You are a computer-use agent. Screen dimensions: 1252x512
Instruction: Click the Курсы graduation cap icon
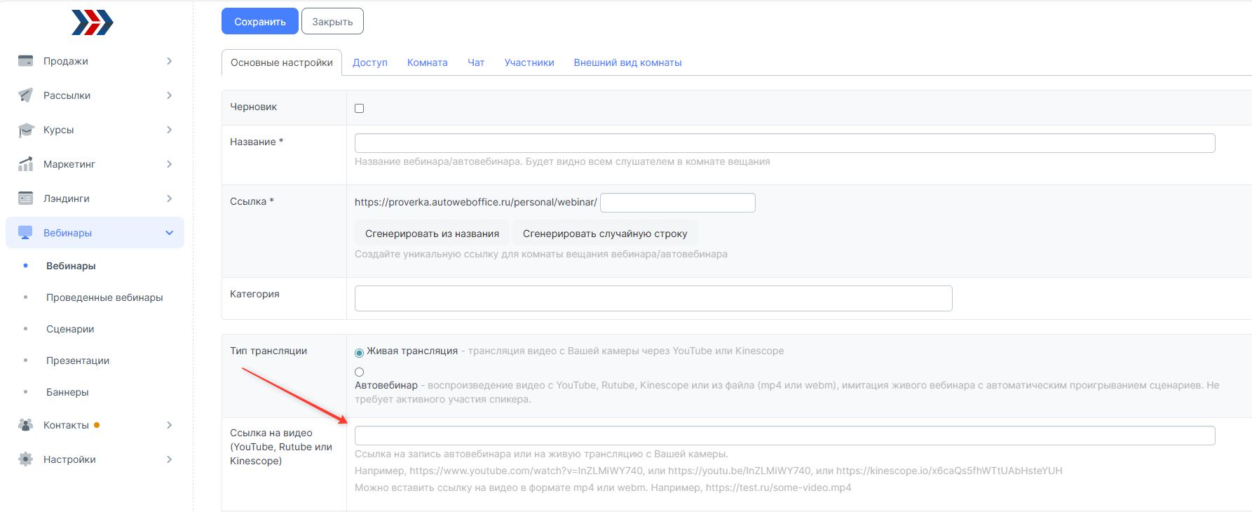[x=26, y=130]
